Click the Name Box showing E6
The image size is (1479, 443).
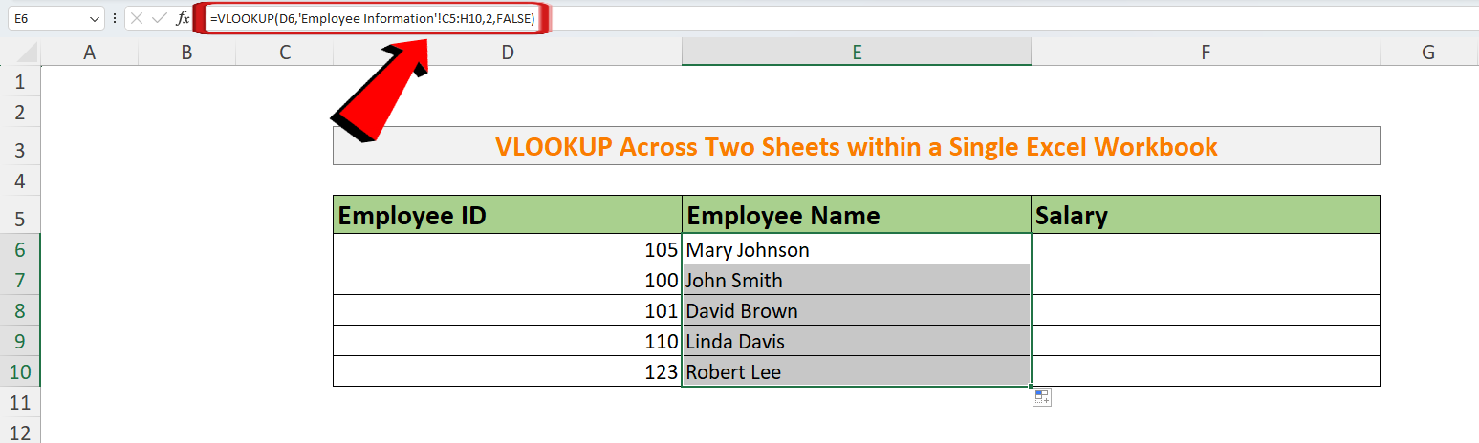point(48,18)
